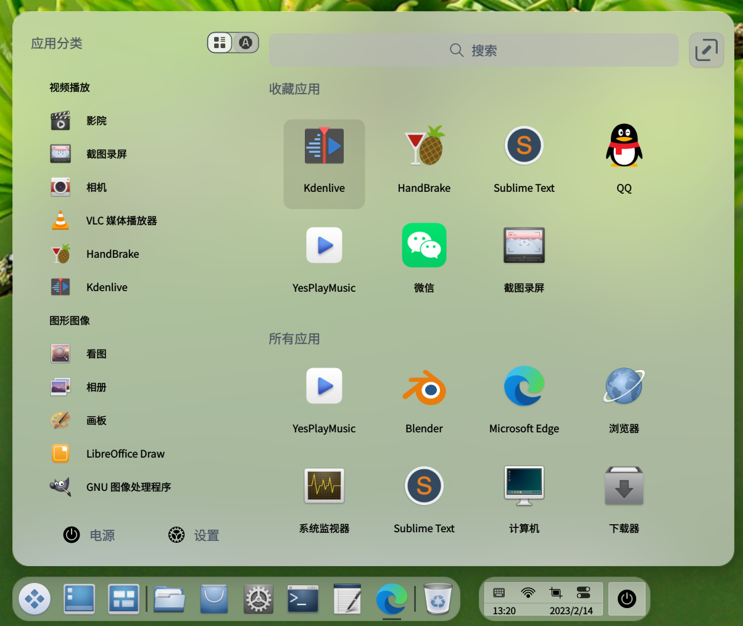
Task: Open Wi-Fi network tray icon
Action: click(528, 593)
